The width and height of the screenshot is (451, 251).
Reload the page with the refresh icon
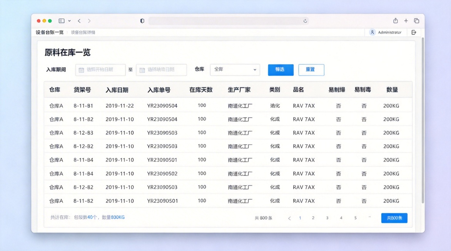click(x=305, y=21)
